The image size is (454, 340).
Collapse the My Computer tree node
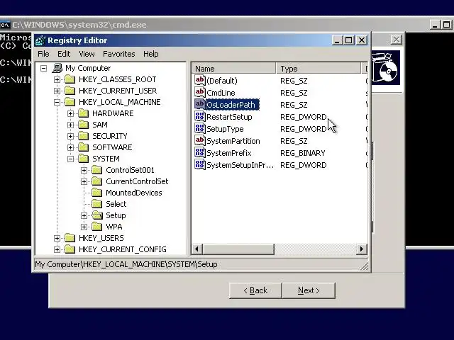pyautogui.click(x=44, y=68)
